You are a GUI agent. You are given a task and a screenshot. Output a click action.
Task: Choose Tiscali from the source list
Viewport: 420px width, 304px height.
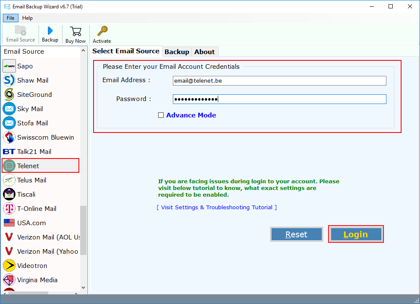coord(26,194)
